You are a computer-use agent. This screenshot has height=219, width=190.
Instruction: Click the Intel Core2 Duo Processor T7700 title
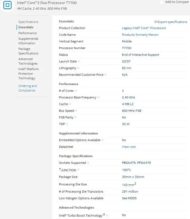(x=47, y=3)
